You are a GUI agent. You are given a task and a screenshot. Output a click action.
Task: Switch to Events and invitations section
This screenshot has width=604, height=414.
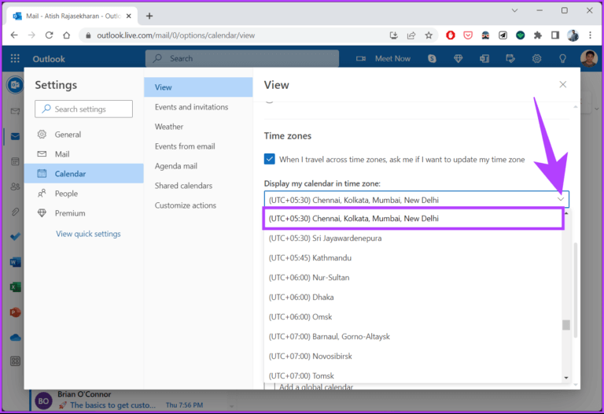pyautogui.click(x=198, y=107)
